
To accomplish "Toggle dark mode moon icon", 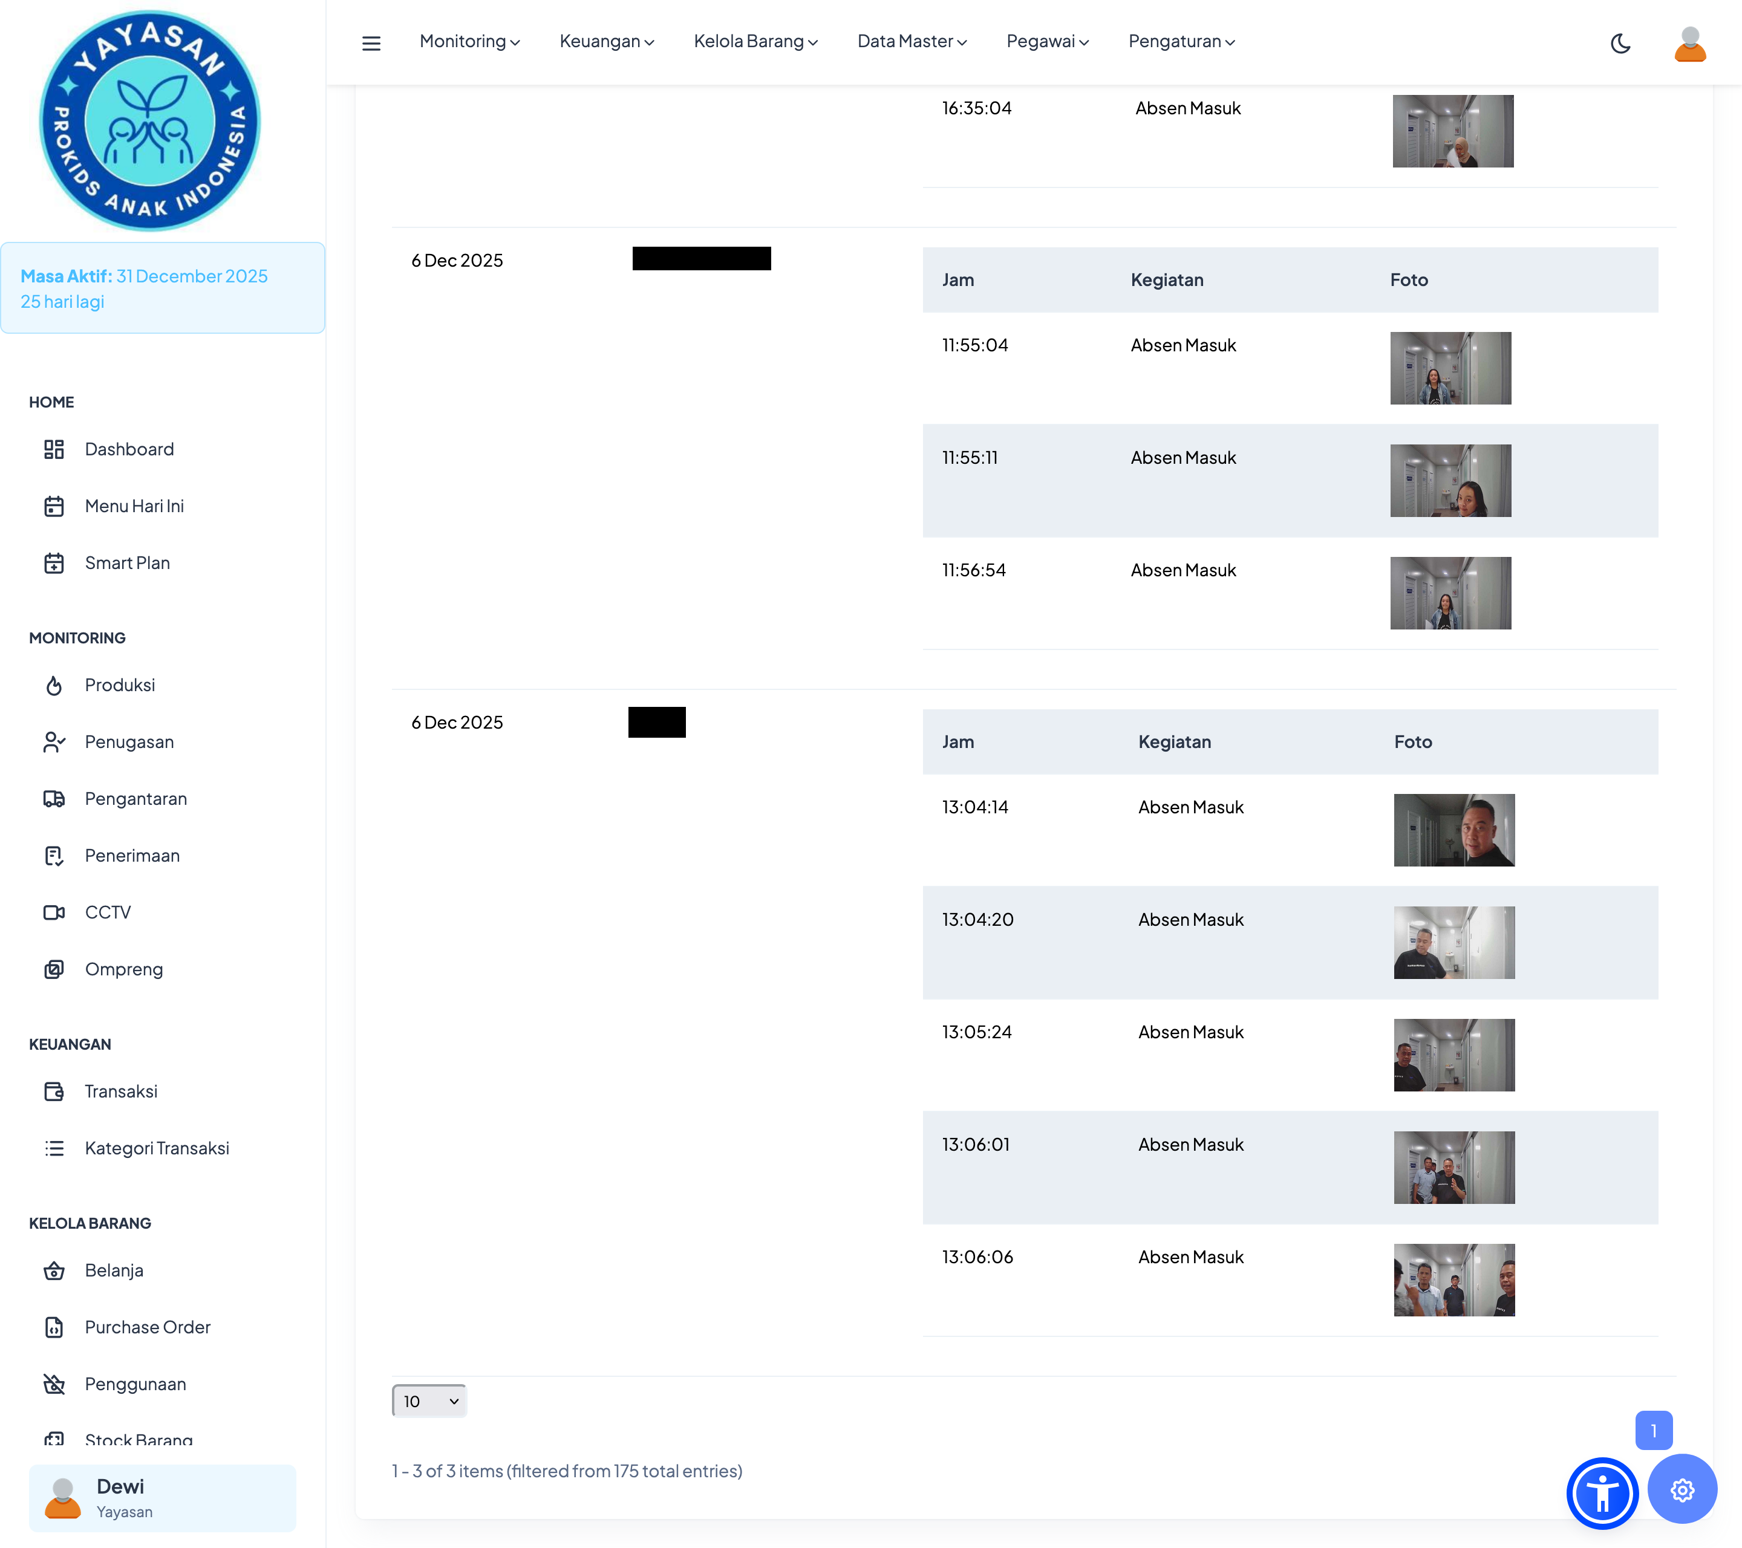I will click(1620, 42).
